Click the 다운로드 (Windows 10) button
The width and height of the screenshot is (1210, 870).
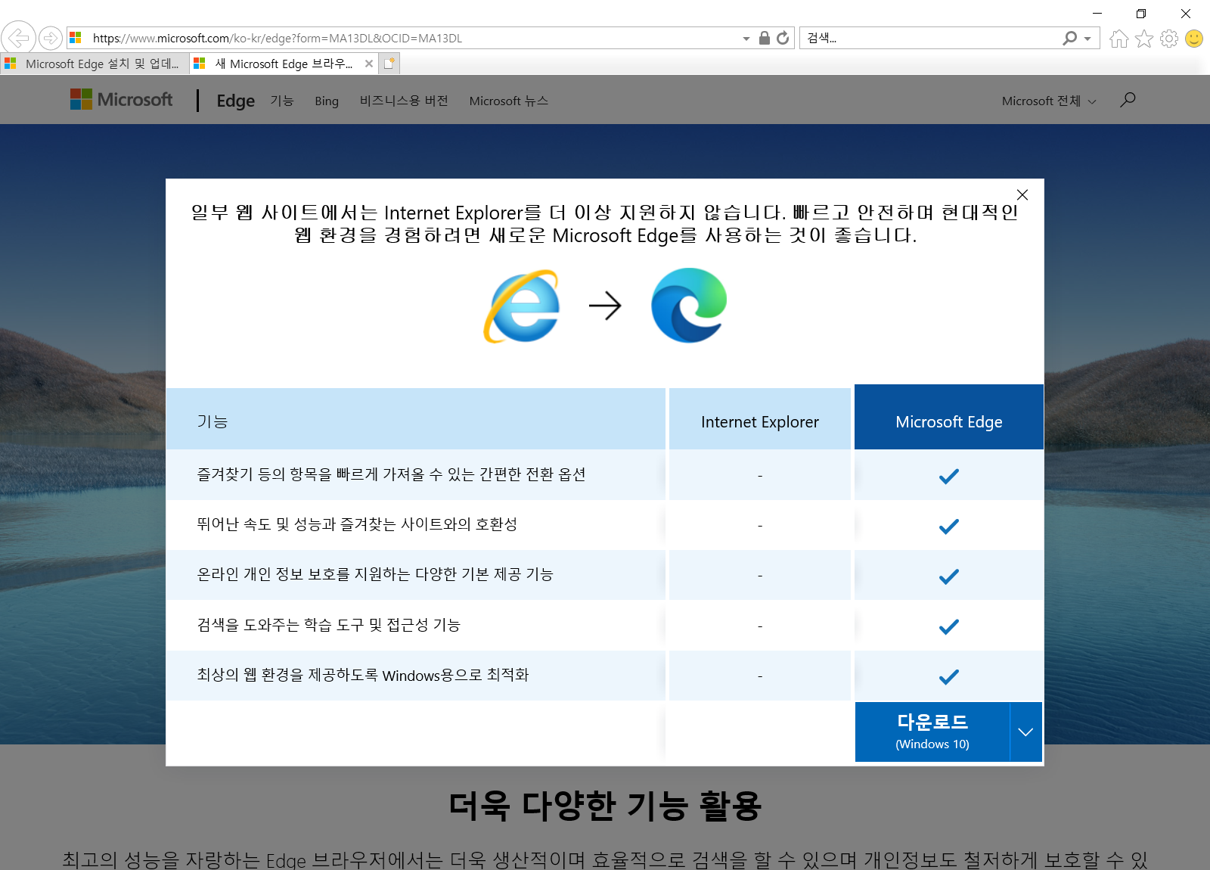tap(932, 732)
